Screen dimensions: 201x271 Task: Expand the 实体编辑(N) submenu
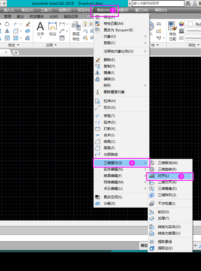tap(121, 169)
